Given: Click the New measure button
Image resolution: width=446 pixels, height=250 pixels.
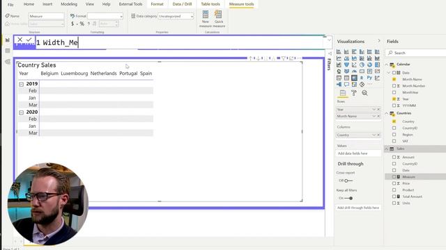Looking at the screenshot, I should (206, 19).
